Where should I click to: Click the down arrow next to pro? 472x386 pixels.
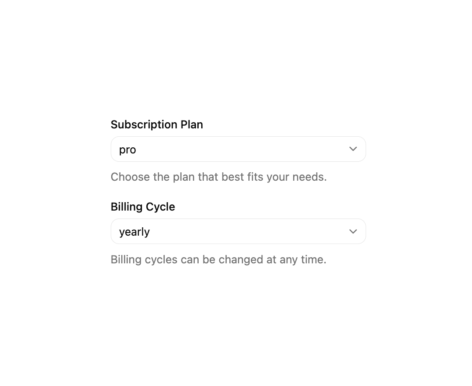click(x=353, y=149)
